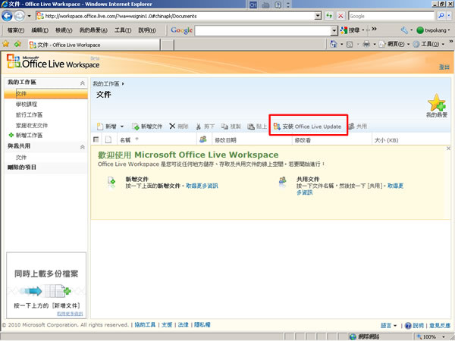Collapse the 我的工作區 sidebar section
Viewport: 455px width, 341px height.
(x=83, y=83)
